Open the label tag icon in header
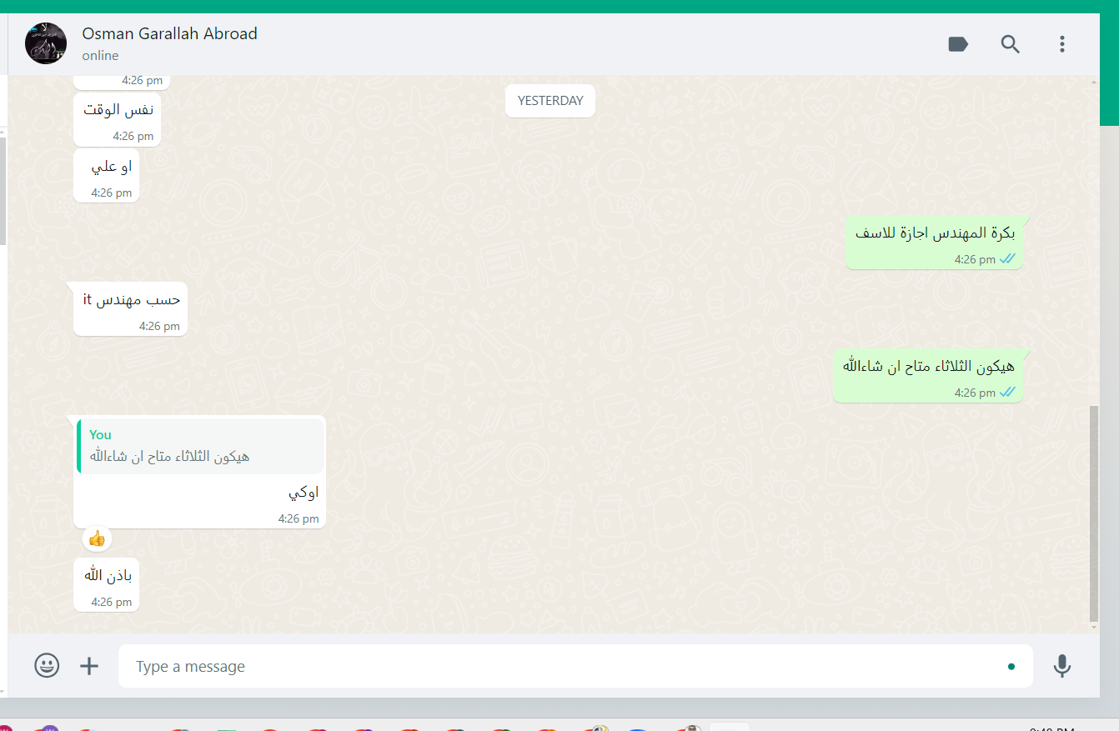 click(958, 44)
